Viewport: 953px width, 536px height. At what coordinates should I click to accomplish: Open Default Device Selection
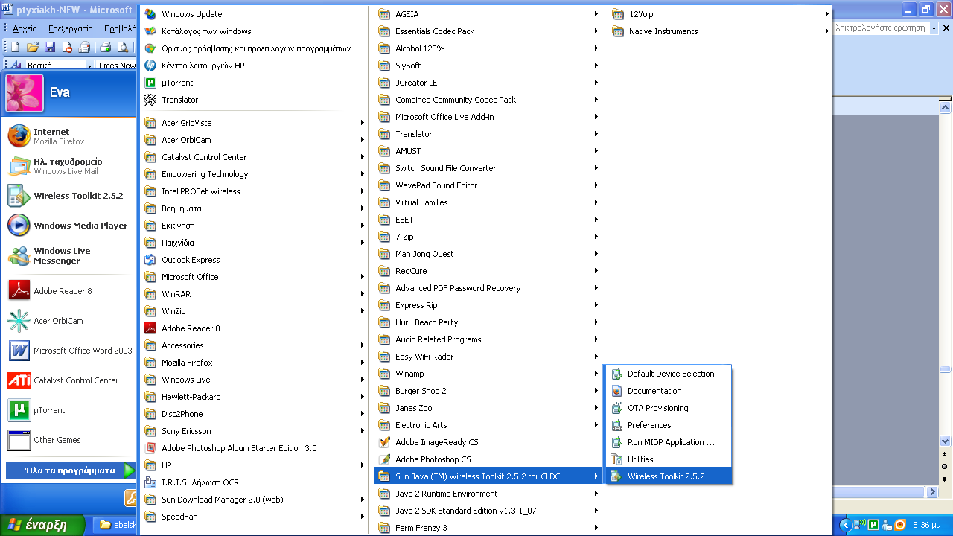point(669,374)
